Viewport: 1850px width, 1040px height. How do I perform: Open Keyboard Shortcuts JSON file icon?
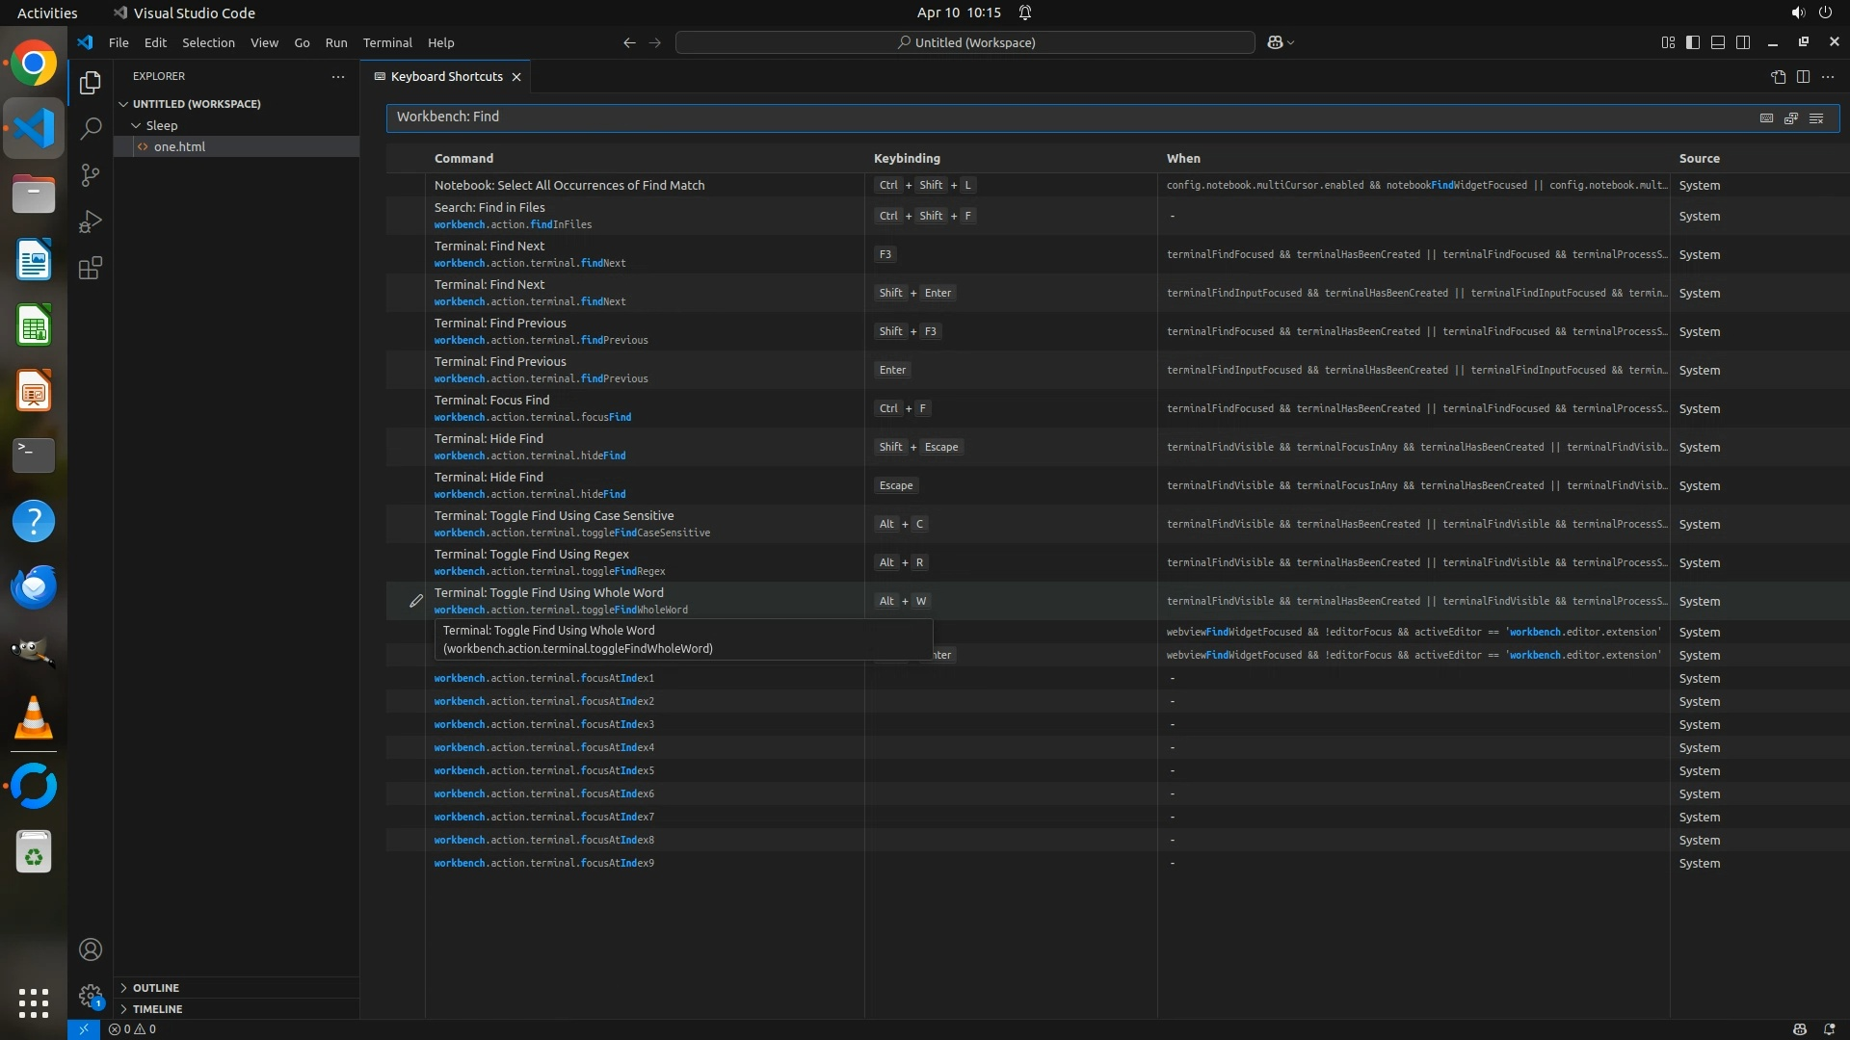tap(1778, 77)
